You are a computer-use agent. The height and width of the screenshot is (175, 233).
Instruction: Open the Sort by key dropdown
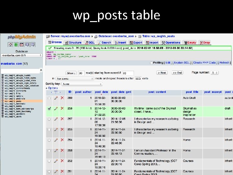click(82, 84)
